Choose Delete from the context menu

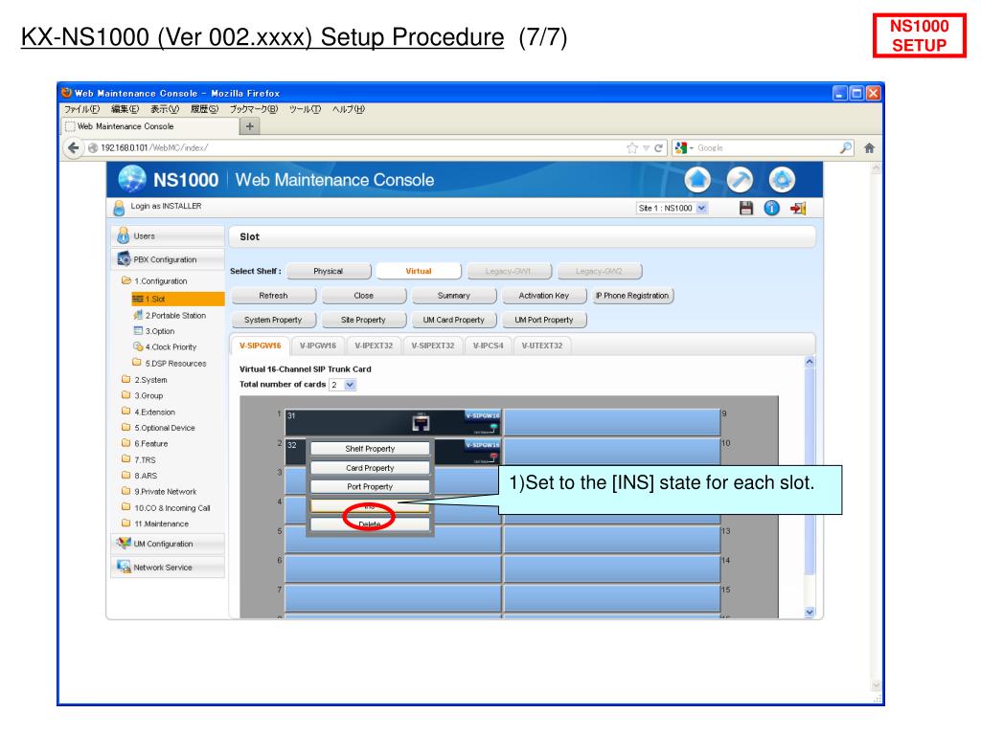tap(370, 524)
